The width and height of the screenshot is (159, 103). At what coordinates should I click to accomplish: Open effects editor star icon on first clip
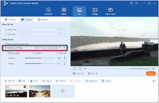tap(14, 95)
